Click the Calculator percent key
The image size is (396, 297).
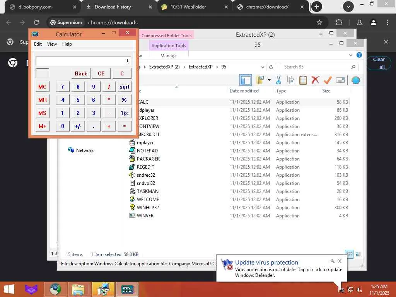124,100
